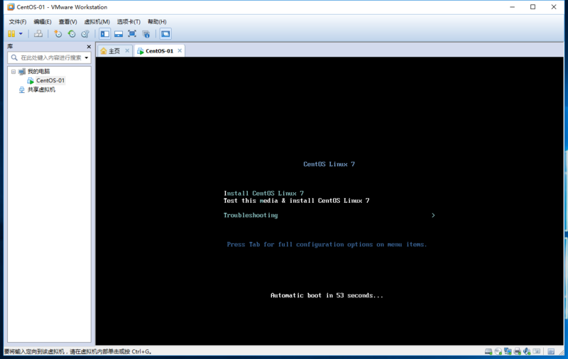Image resolution: width=568 pixels, height=359 pixels.
Task: Open the library search filter dropdown
Action: click(87, 57)
